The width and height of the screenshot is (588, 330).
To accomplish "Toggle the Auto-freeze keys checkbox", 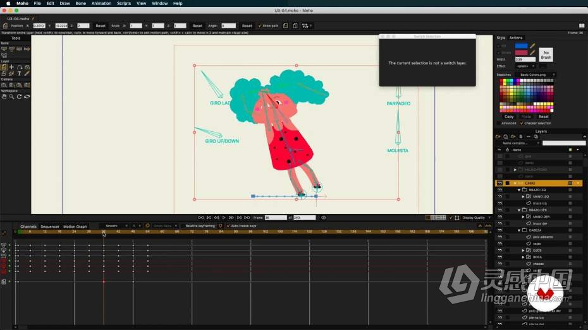I will (228, 226).
